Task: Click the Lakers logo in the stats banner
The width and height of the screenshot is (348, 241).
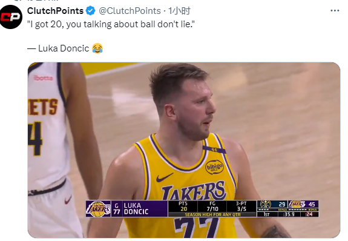Action: click(98, 209)
